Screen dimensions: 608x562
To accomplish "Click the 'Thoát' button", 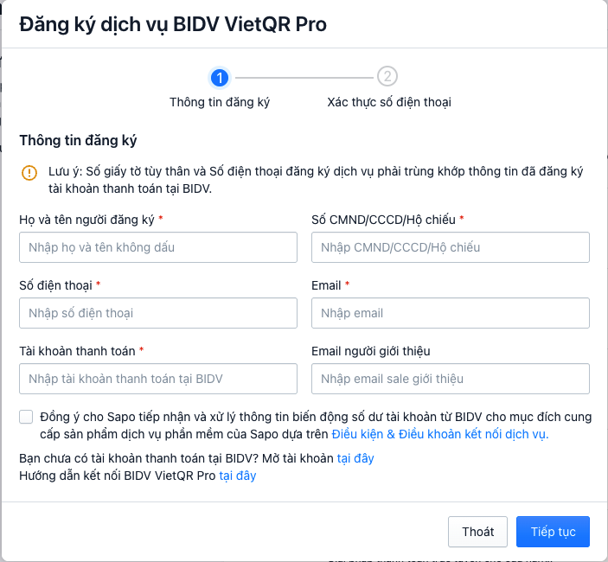I will click(x=477, y=532).
